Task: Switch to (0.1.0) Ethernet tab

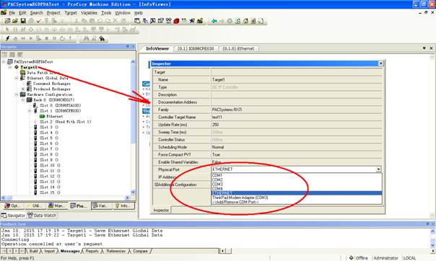Action: (x=238, y=48)
